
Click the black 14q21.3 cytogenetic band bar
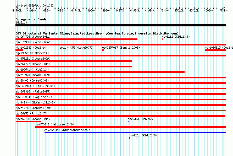[120, 25]
